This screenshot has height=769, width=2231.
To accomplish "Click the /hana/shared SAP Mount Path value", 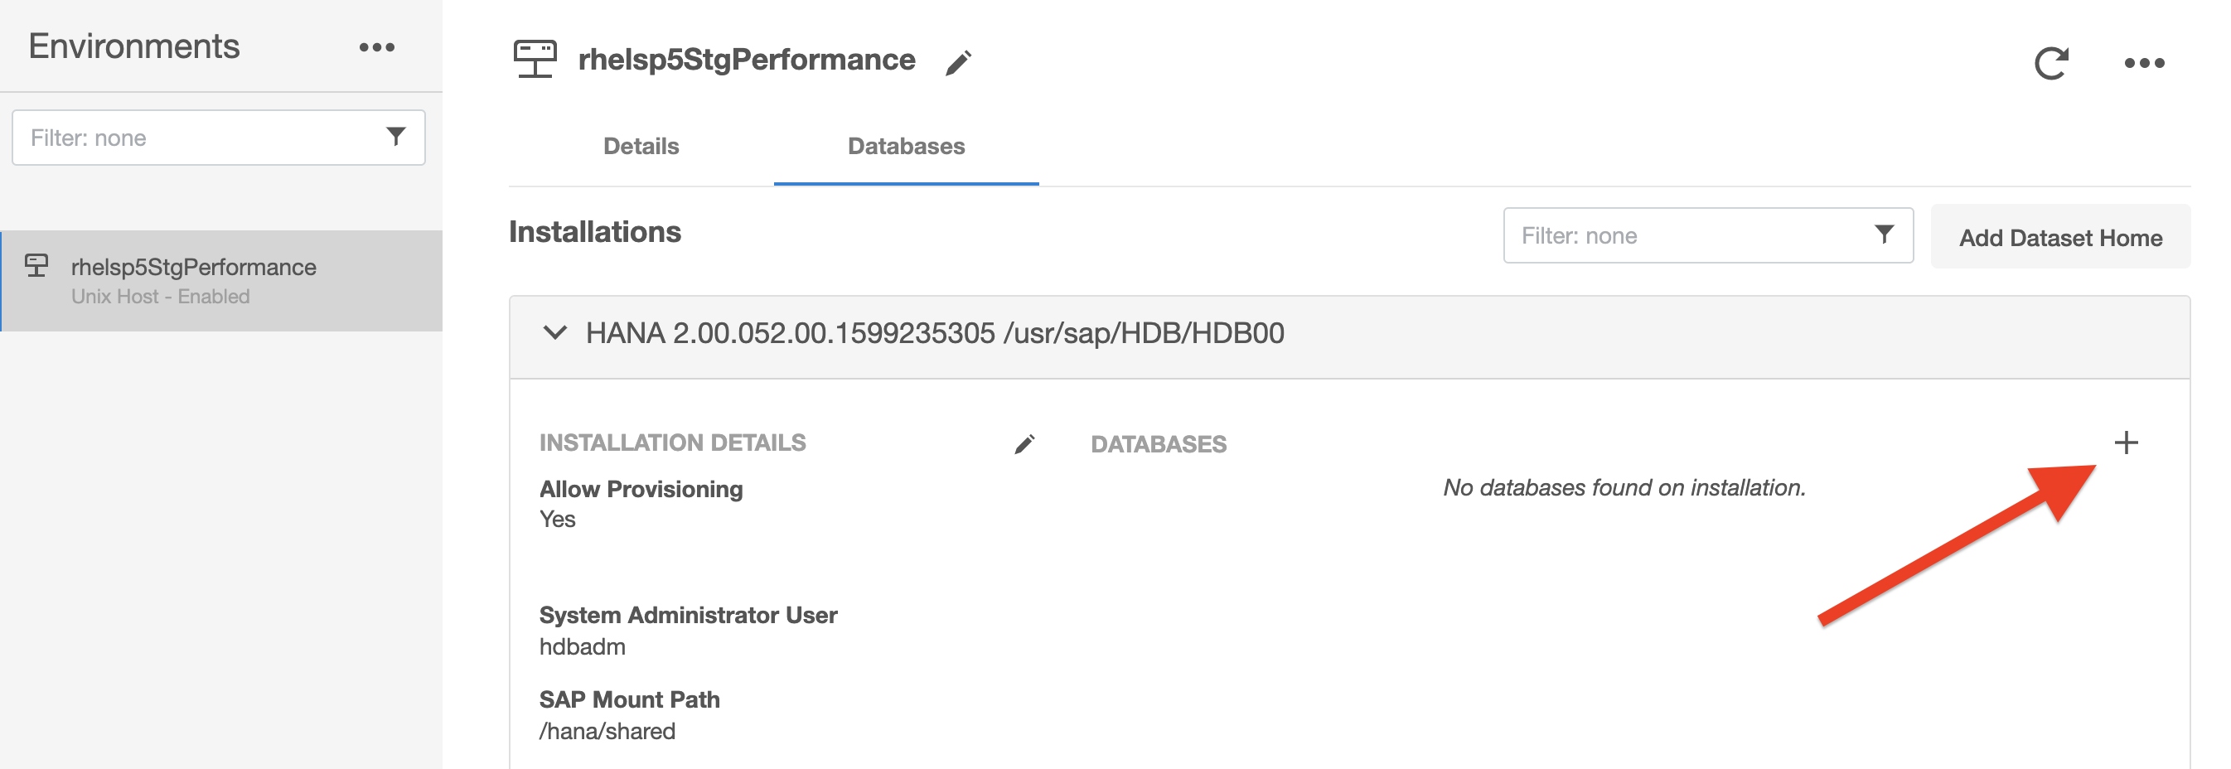I will coord(607,731).
